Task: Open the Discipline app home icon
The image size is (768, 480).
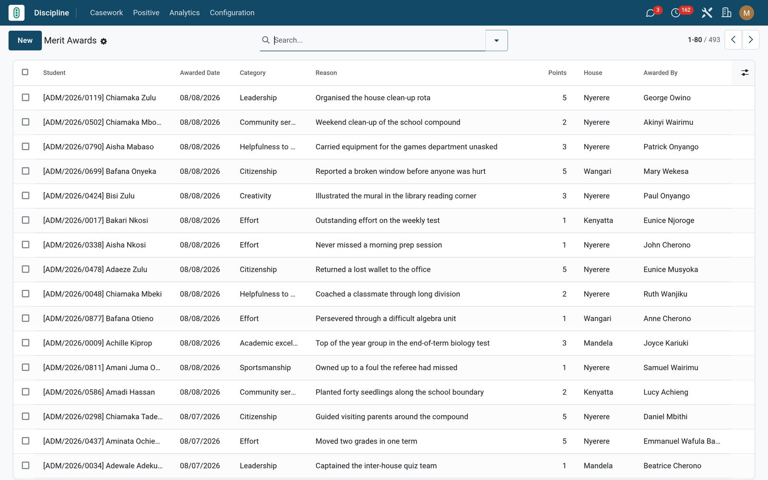Action: (x=16, y=12)
